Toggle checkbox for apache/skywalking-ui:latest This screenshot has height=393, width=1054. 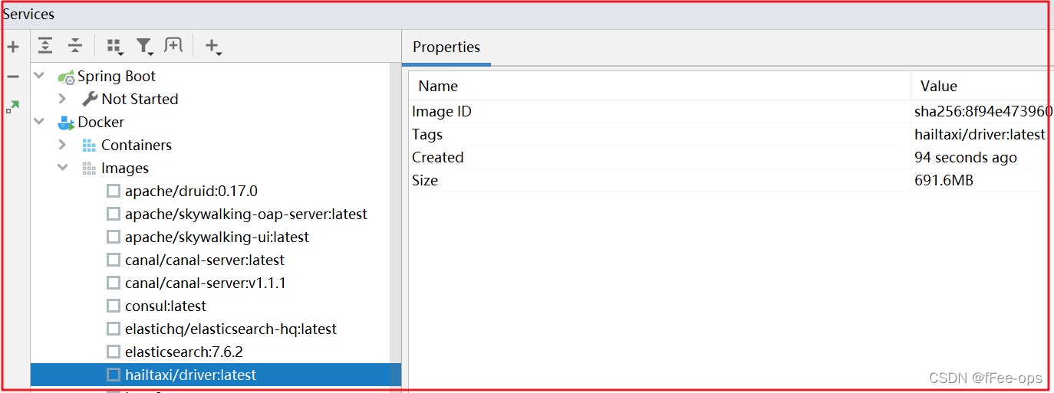pos(114,237)
